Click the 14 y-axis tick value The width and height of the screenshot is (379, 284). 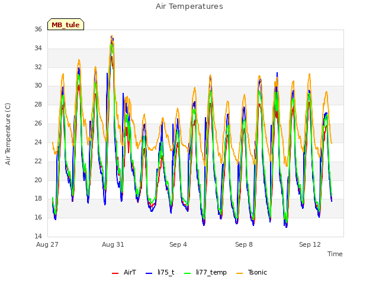click(38, 236)
